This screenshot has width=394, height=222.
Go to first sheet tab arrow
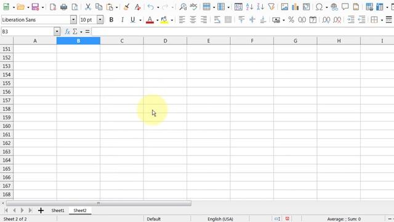tap(6, 210)
